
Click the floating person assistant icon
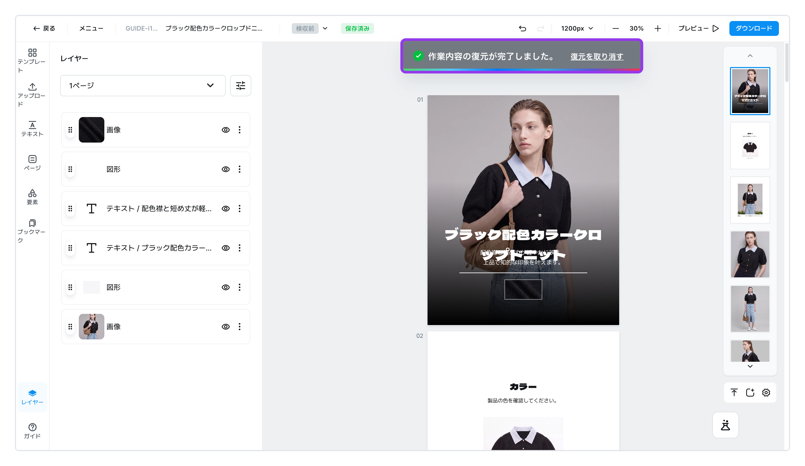click(725, 425)
